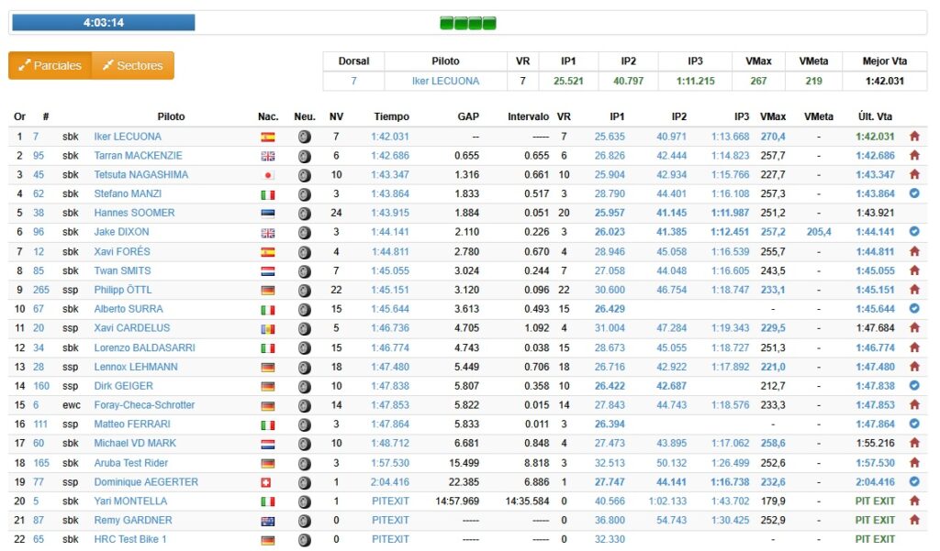940x551 pixels.
Task: Click the house icon in Michael VD Mark's row
Action: pyautogui.click(x=914, y=443)
